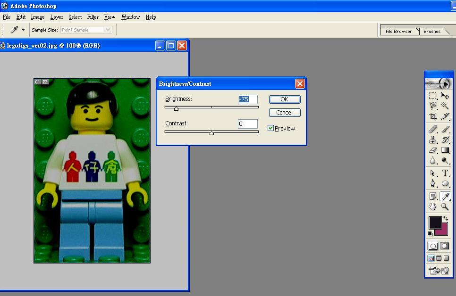The image size is (456, 296).
Task: Select the Ellipse shape tool
Action: click(445, 183)
